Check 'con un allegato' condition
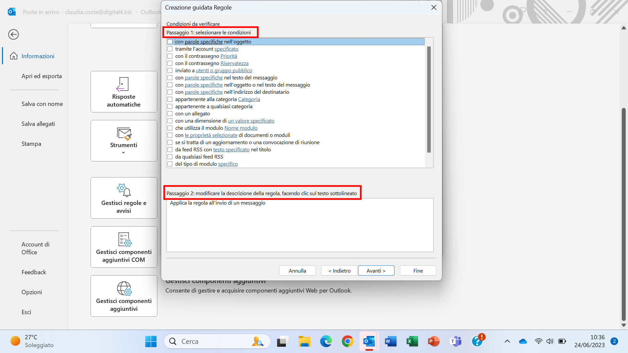Image resolution: width=628 pixels, height=353 pixels. click(170, 114)
